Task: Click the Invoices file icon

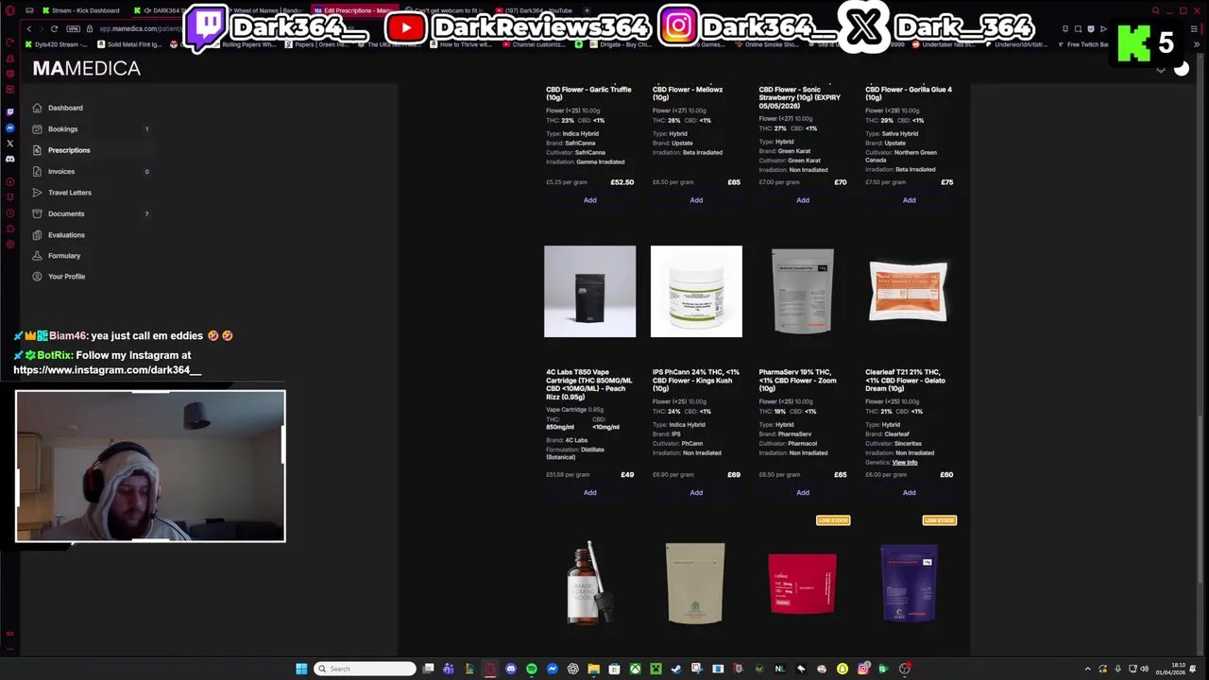Action: click(37, 171)
